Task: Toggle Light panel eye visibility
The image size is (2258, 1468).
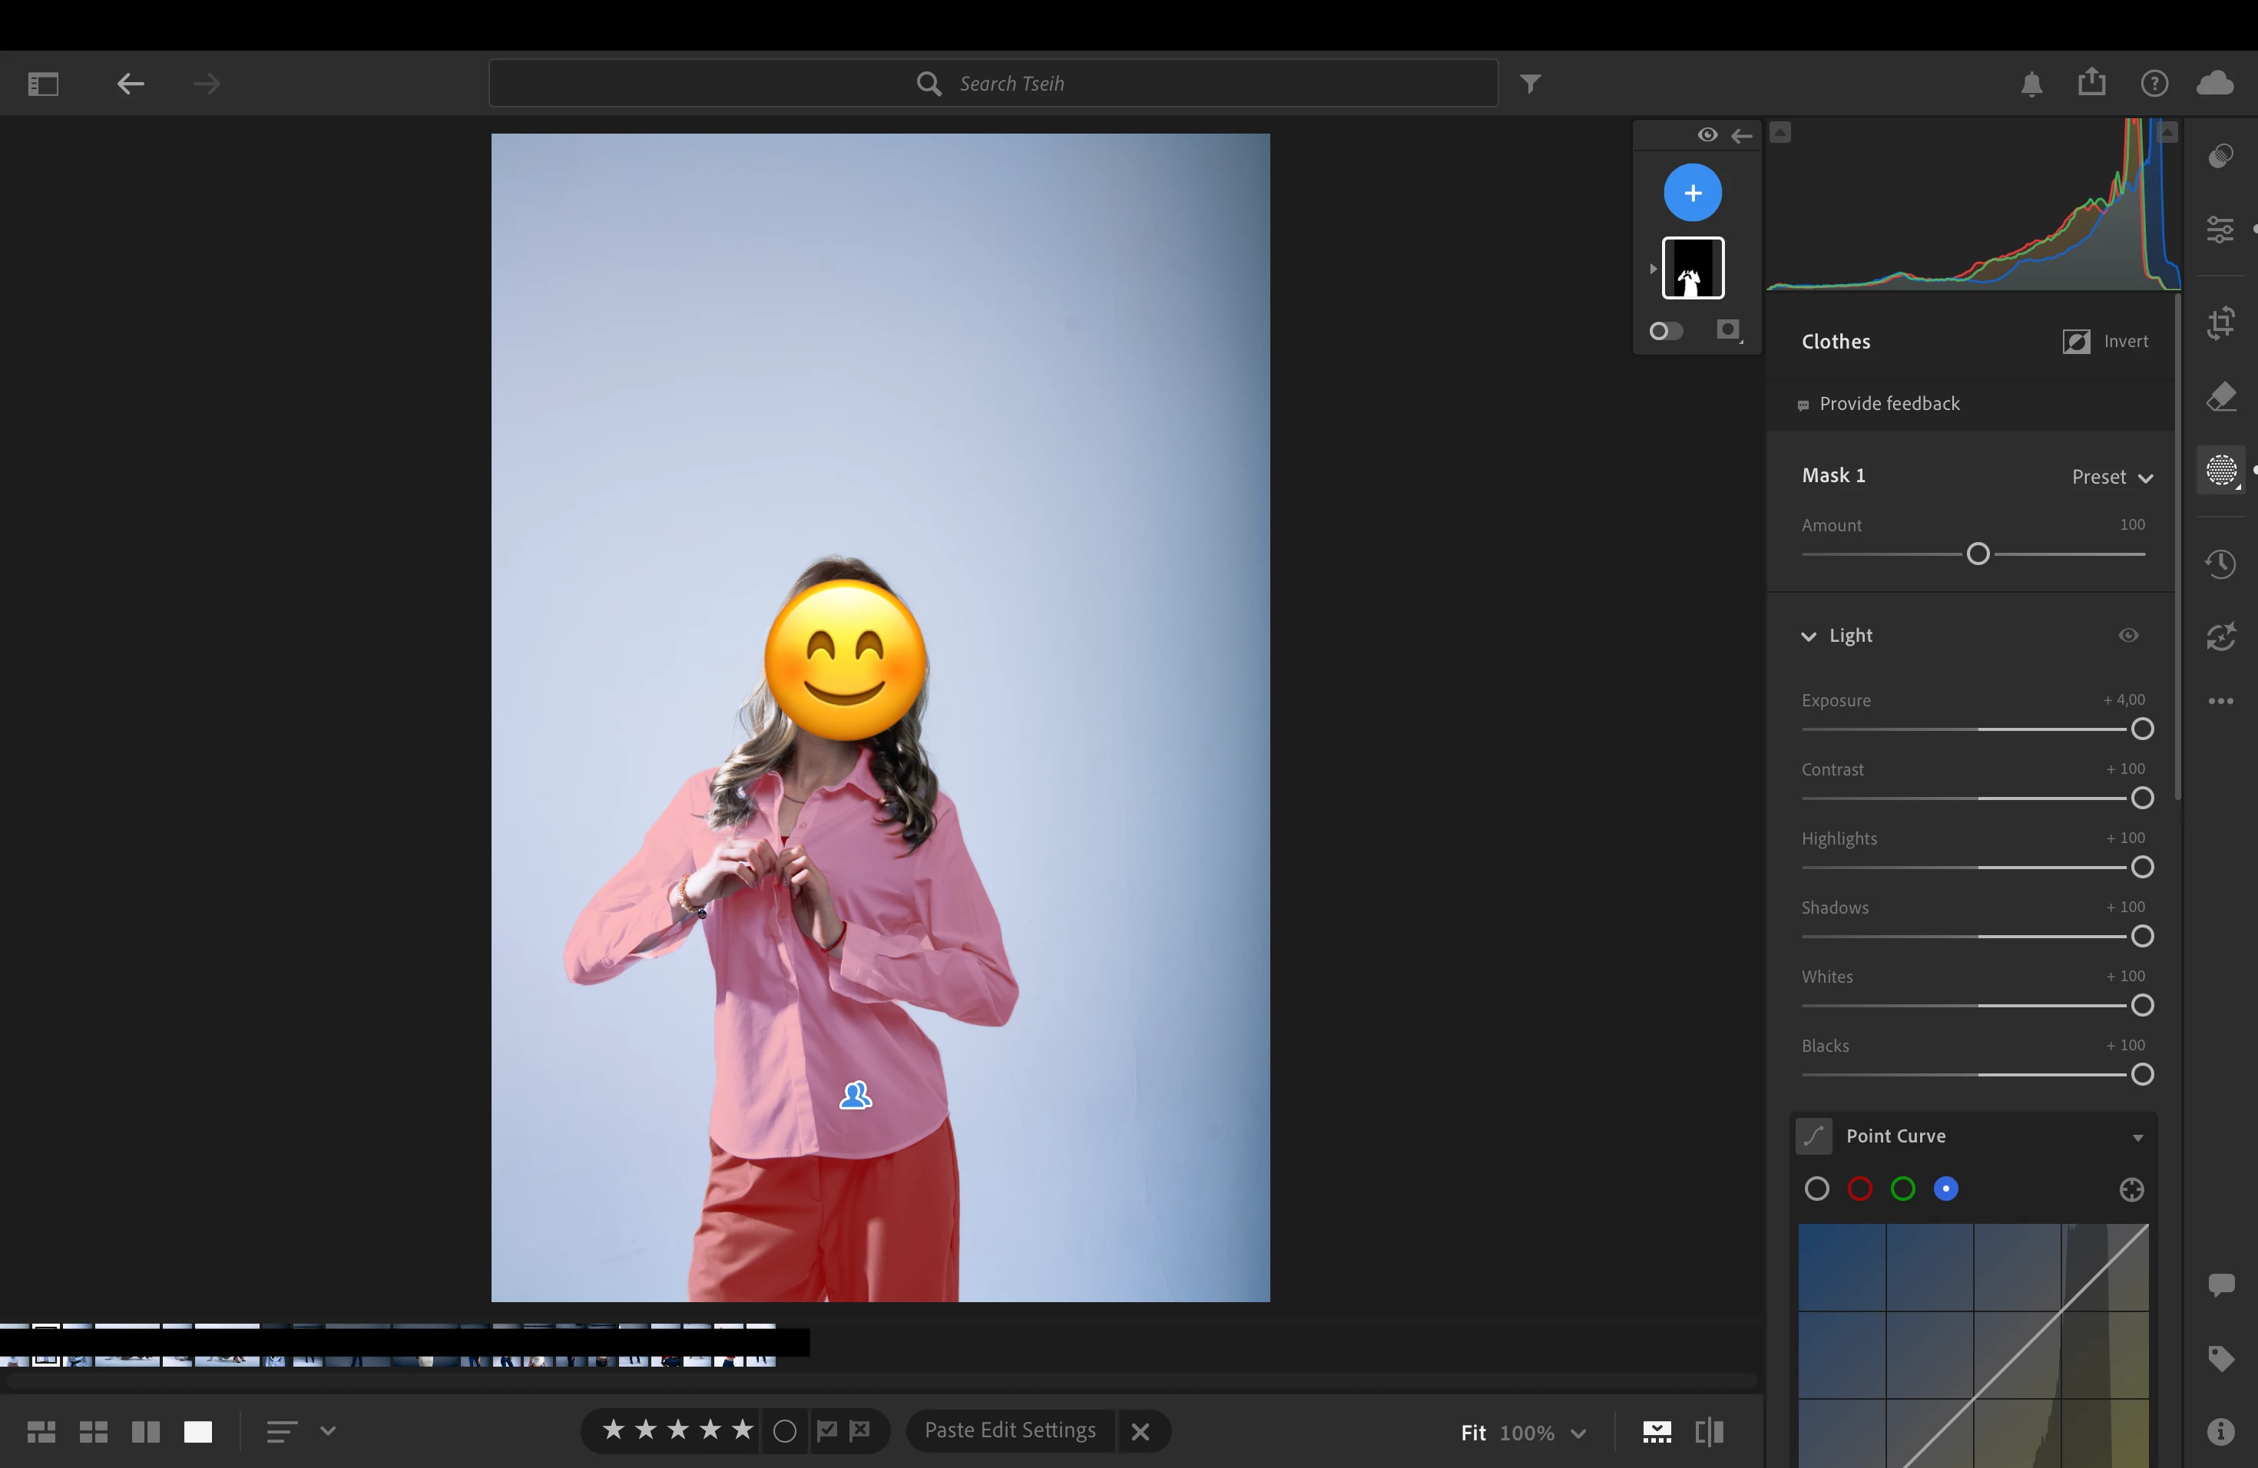Action: 2128,636
